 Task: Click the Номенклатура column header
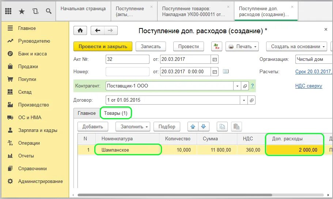tap(127, 138)
